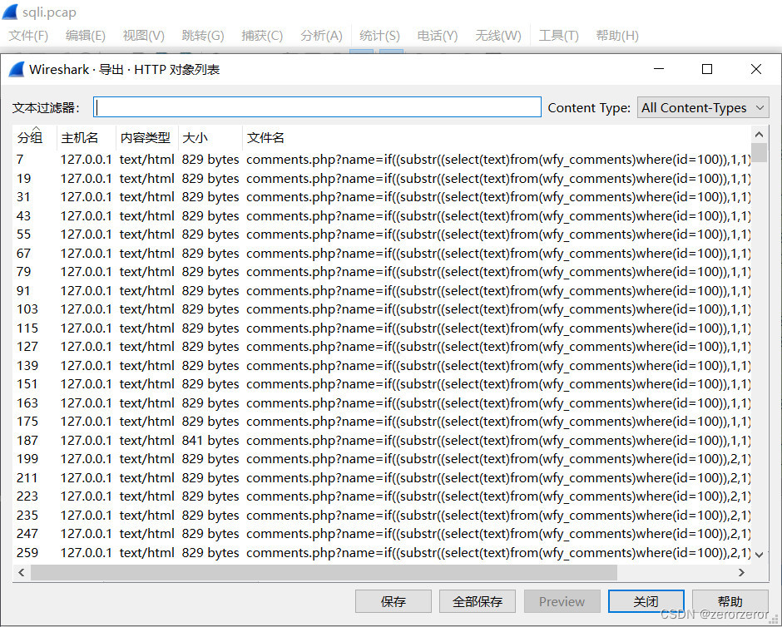Select the row for packet 7
Viewport: 782px width, 627px height.
[x=382, y=160]
